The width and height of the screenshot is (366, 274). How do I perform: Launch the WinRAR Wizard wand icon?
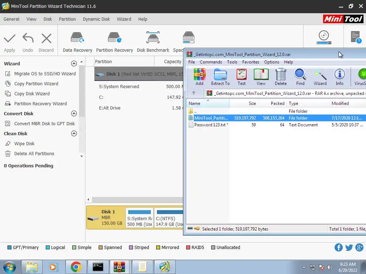point(320,77)
